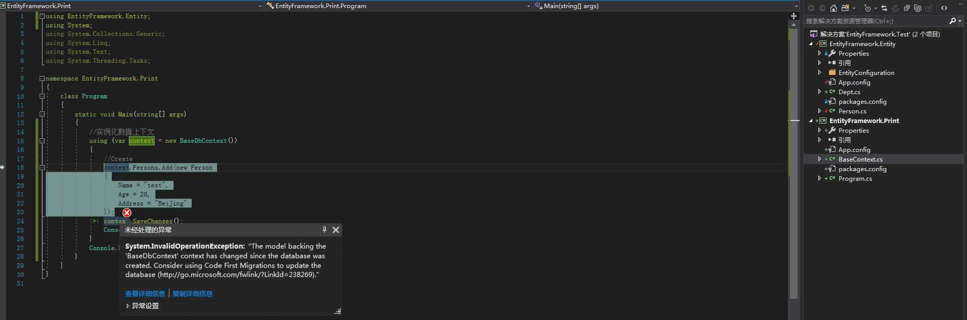
Task: Click the back arrow in Solution Explorer toolbar
Action: (811, 8)
